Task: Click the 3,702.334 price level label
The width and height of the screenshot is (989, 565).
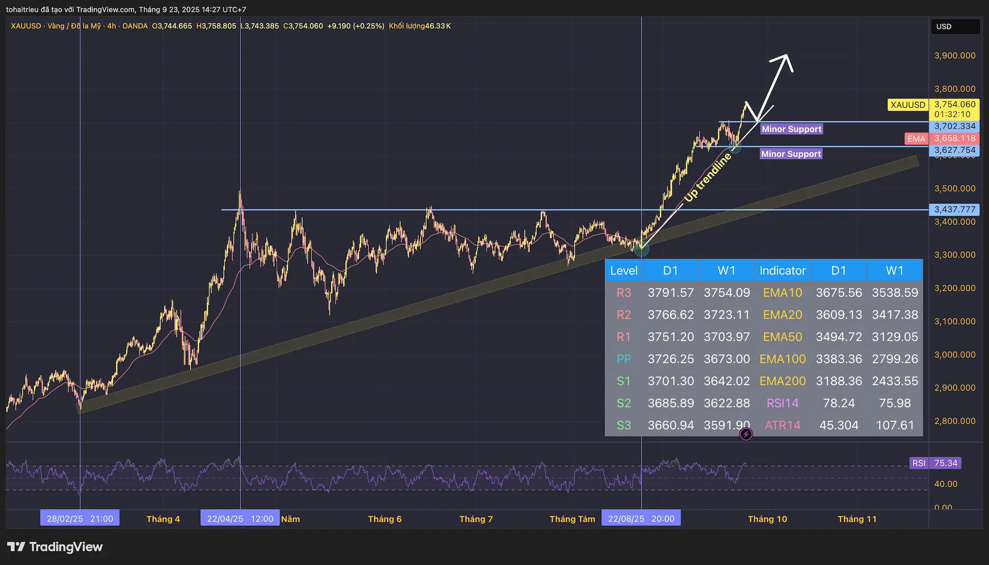Action: pyautogui.click(x=954, y=126)
